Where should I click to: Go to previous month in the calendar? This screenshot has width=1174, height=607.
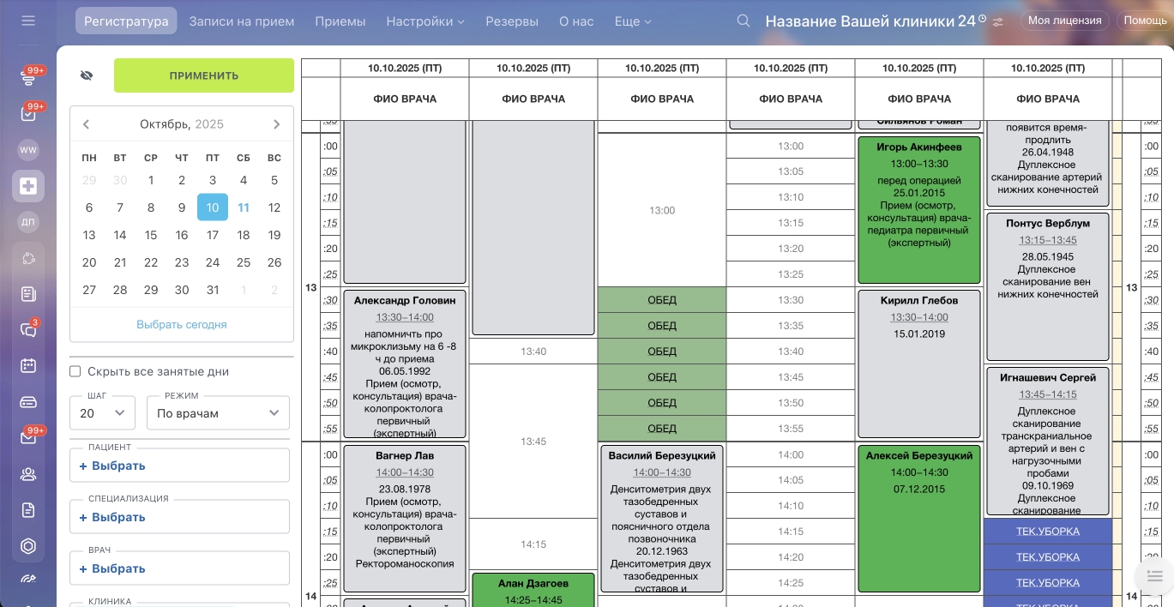pos(86,124)
